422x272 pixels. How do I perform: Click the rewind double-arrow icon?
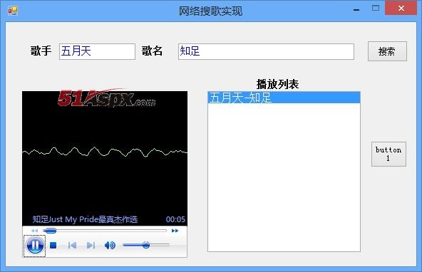[34, 231]
